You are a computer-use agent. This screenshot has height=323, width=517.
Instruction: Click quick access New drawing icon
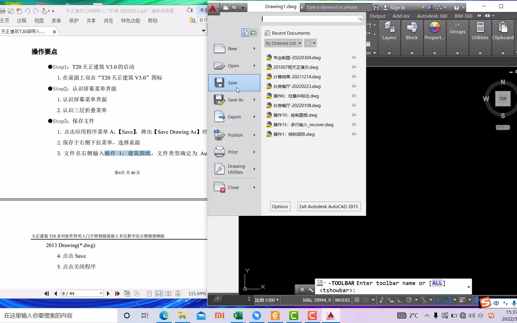click(x=226, y=7)
